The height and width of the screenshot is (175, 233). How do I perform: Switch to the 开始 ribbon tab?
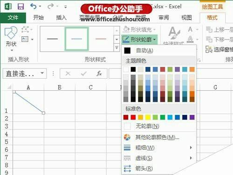pyautogui.click(x=38, y=18)
